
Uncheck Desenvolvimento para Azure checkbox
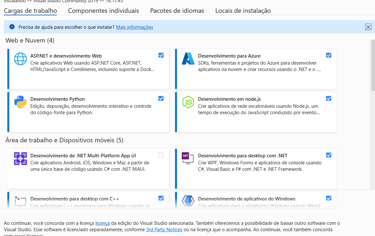click(329, 55)
